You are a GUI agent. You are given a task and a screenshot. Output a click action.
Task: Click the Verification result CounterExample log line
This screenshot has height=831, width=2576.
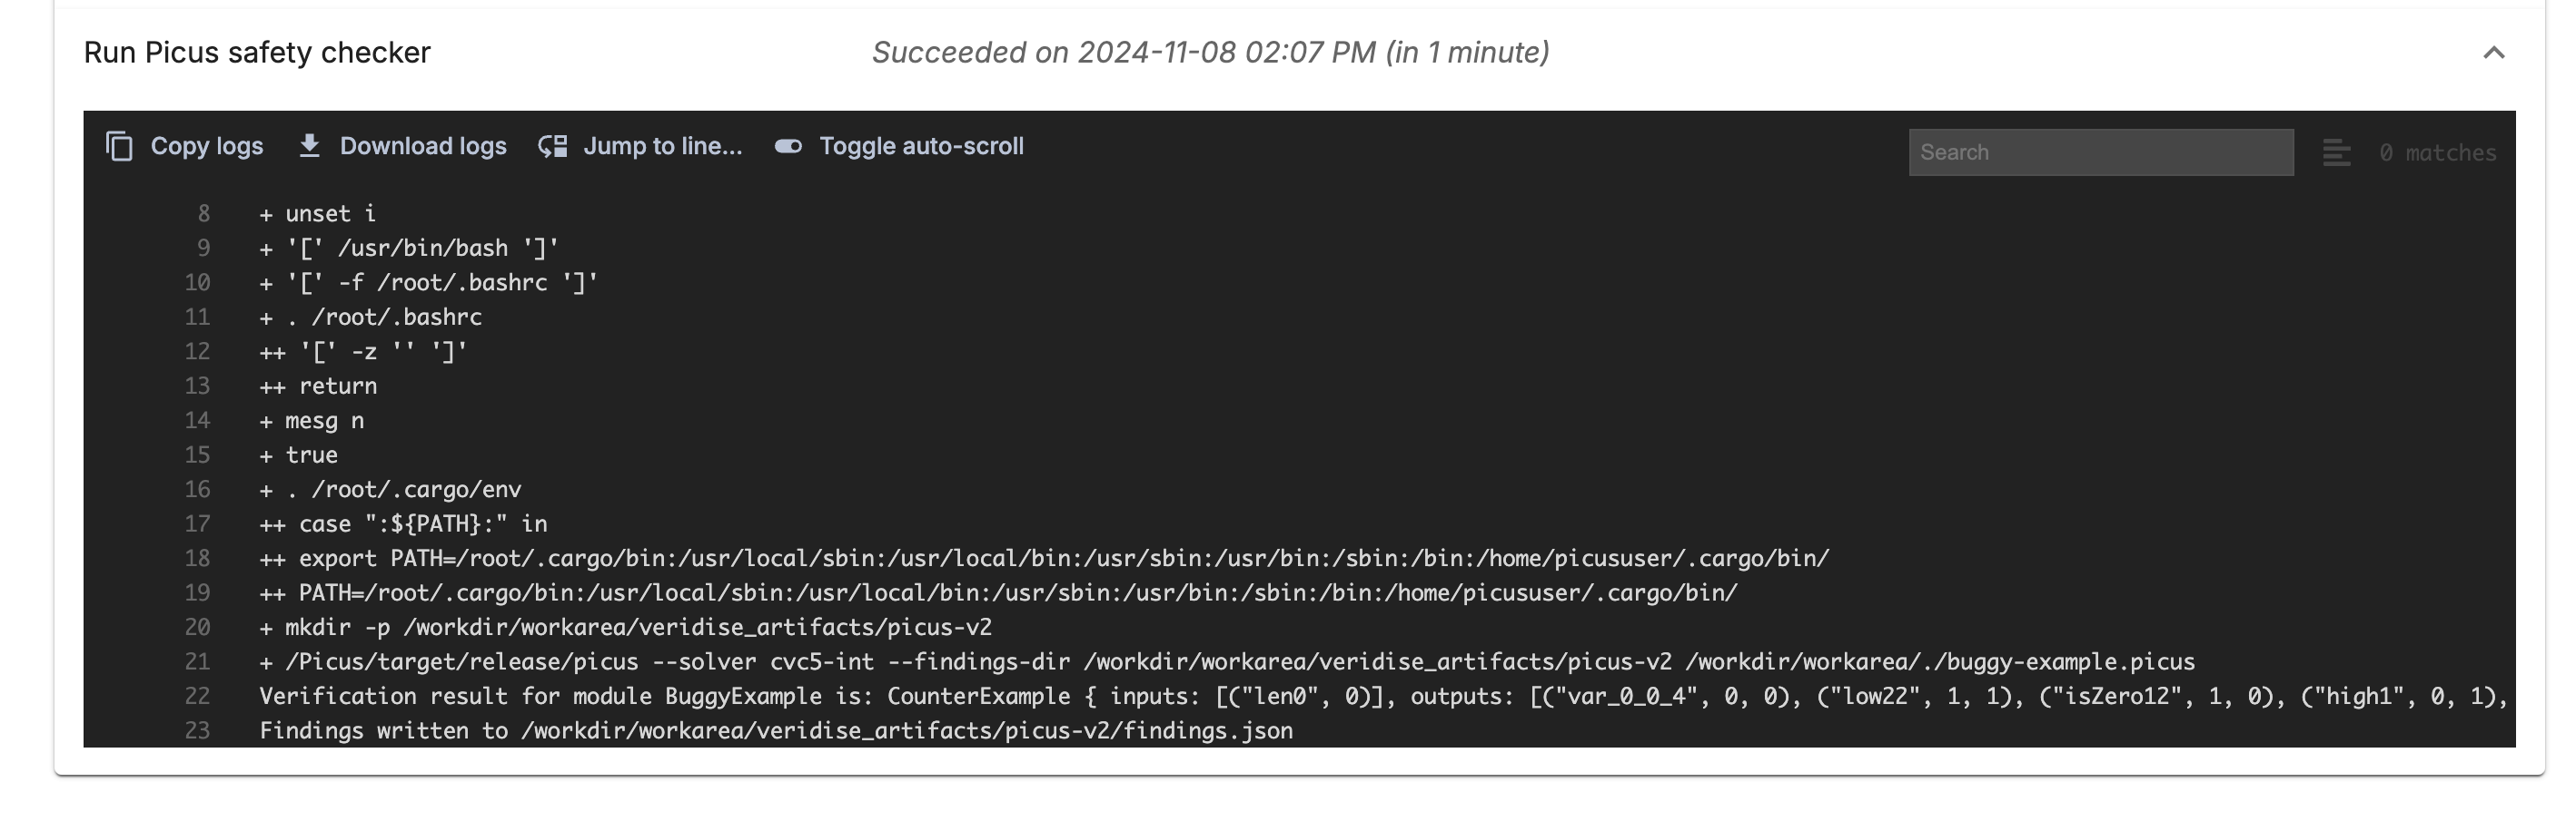1383,696
